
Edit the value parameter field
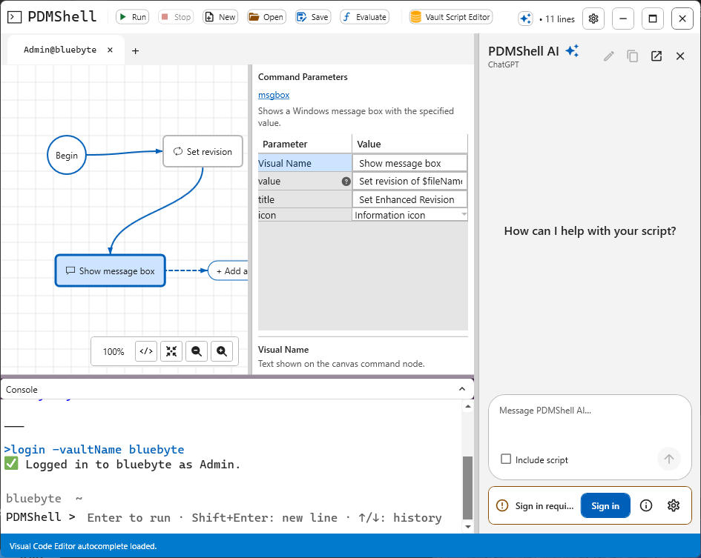tap(409, 181)
